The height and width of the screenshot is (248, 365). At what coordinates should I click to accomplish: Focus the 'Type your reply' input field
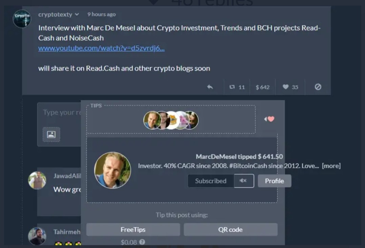(62, 113)
